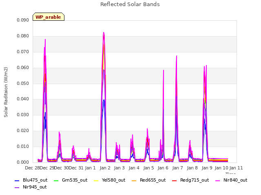Click the Dec 31 x-axis date label

(x=76, y=168)
